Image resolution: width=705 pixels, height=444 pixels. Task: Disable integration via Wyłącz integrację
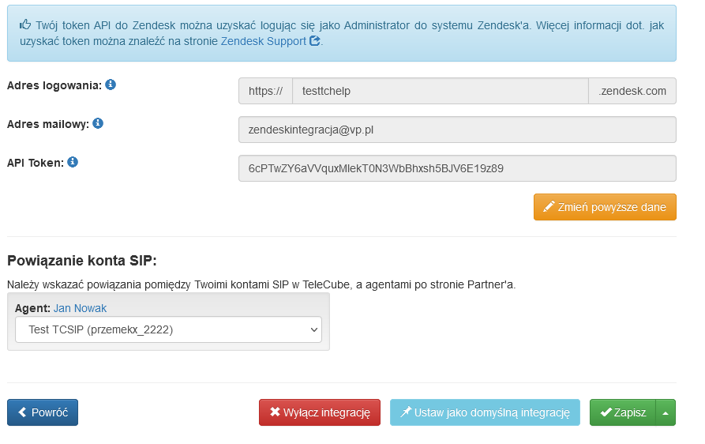coord(320,412)
